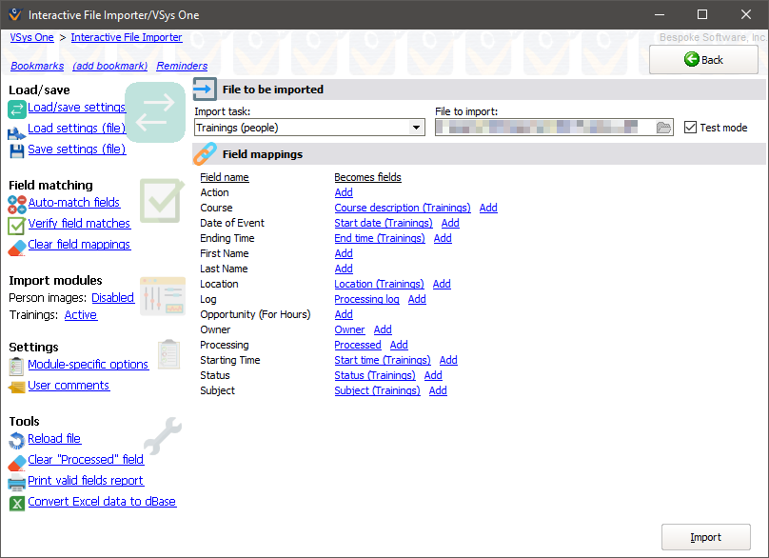
Task: Browse for file using the folder icon
Action: [664, 128]
